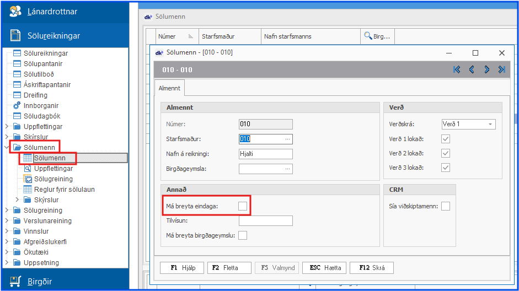This screenshot has height=291, width=519.
Task: Click the Innborganir gear icon
Action: click(x=17, y=106)
